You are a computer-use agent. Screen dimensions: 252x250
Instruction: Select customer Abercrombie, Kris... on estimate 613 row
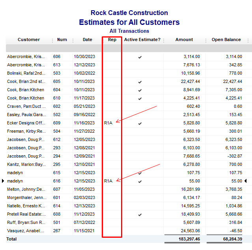click(26, 65)
